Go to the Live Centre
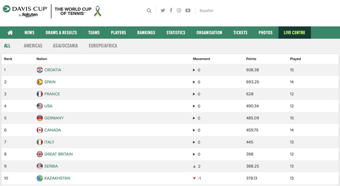Viewport: 340px width, 186px height. point(294,33)
